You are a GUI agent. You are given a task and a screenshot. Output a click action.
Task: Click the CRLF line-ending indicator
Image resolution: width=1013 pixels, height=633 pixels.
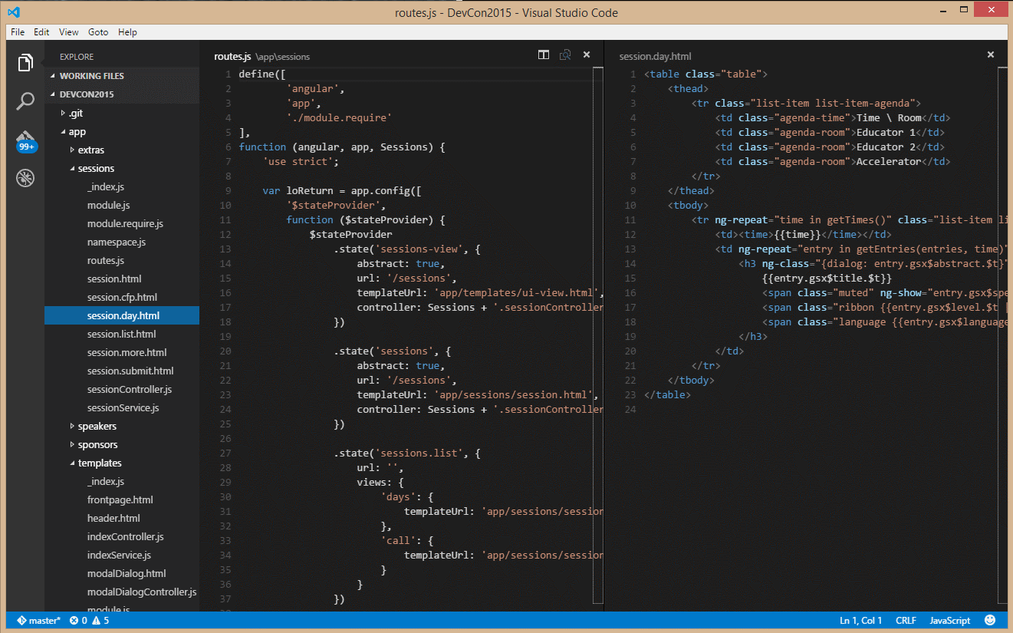[x=906, y=620]
